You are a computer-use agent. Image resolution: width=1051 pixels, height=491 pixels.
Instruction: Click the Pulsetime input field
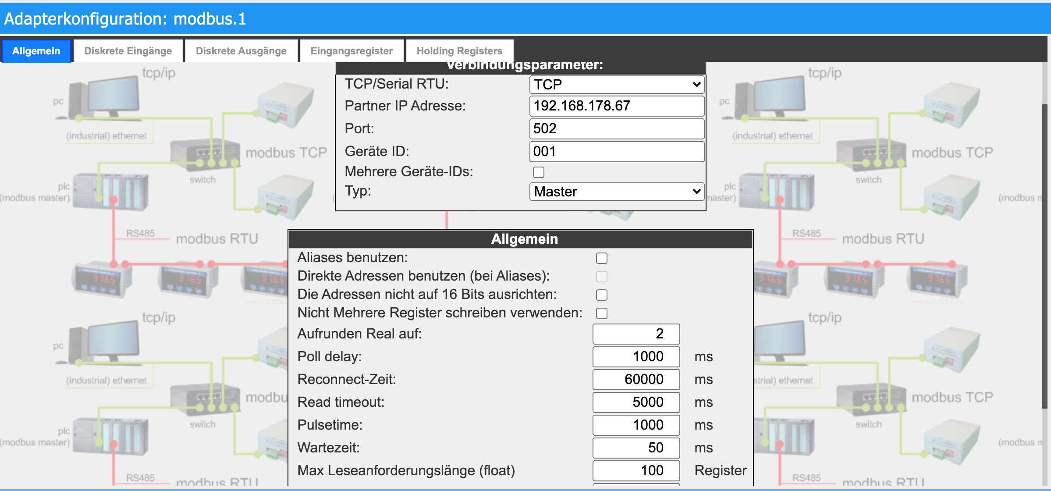[636, 425]
